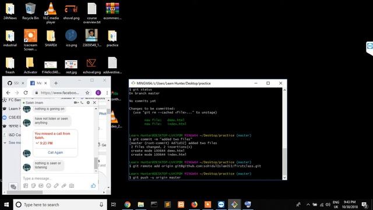Send a thumbs-up like in chat

coord(93,185)
